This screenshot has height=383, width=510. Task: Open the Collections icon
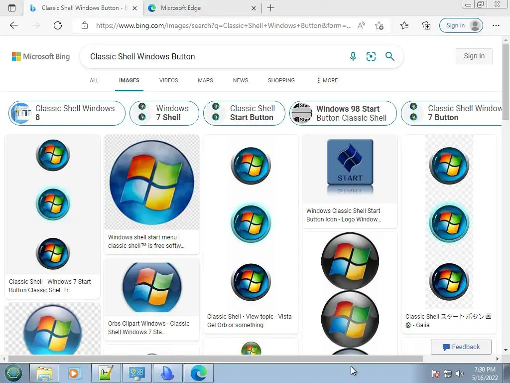(x=426, y=25)
